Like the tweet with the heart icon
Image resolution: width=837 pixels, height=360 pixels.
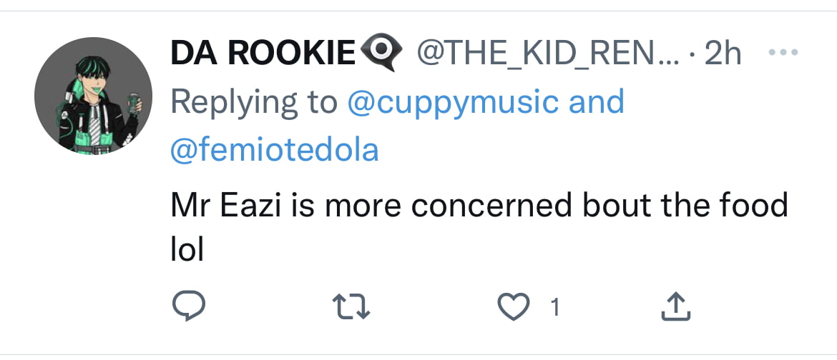[x=513, y=307]
